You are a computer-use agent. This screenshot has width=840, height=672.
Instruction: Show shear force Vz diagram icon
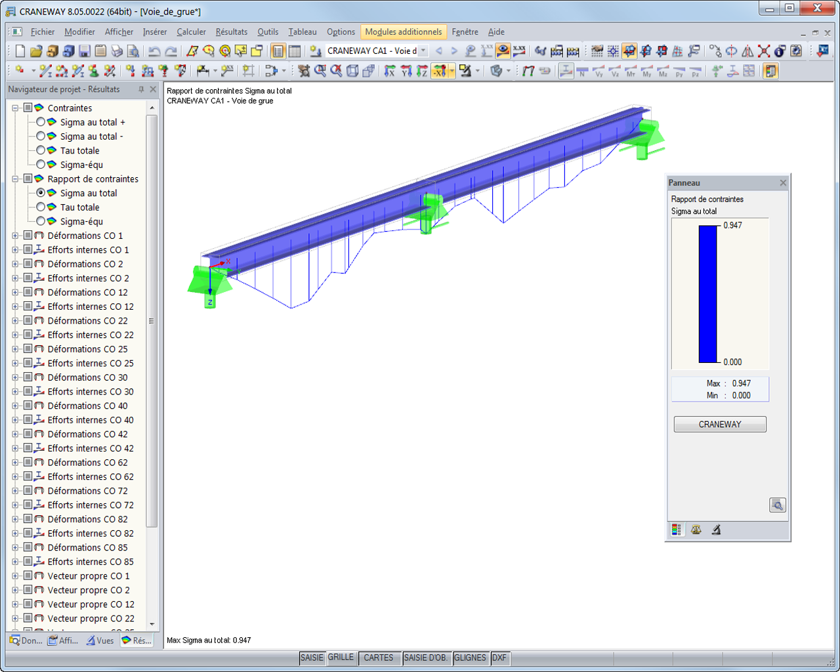[x=614, y=71]
